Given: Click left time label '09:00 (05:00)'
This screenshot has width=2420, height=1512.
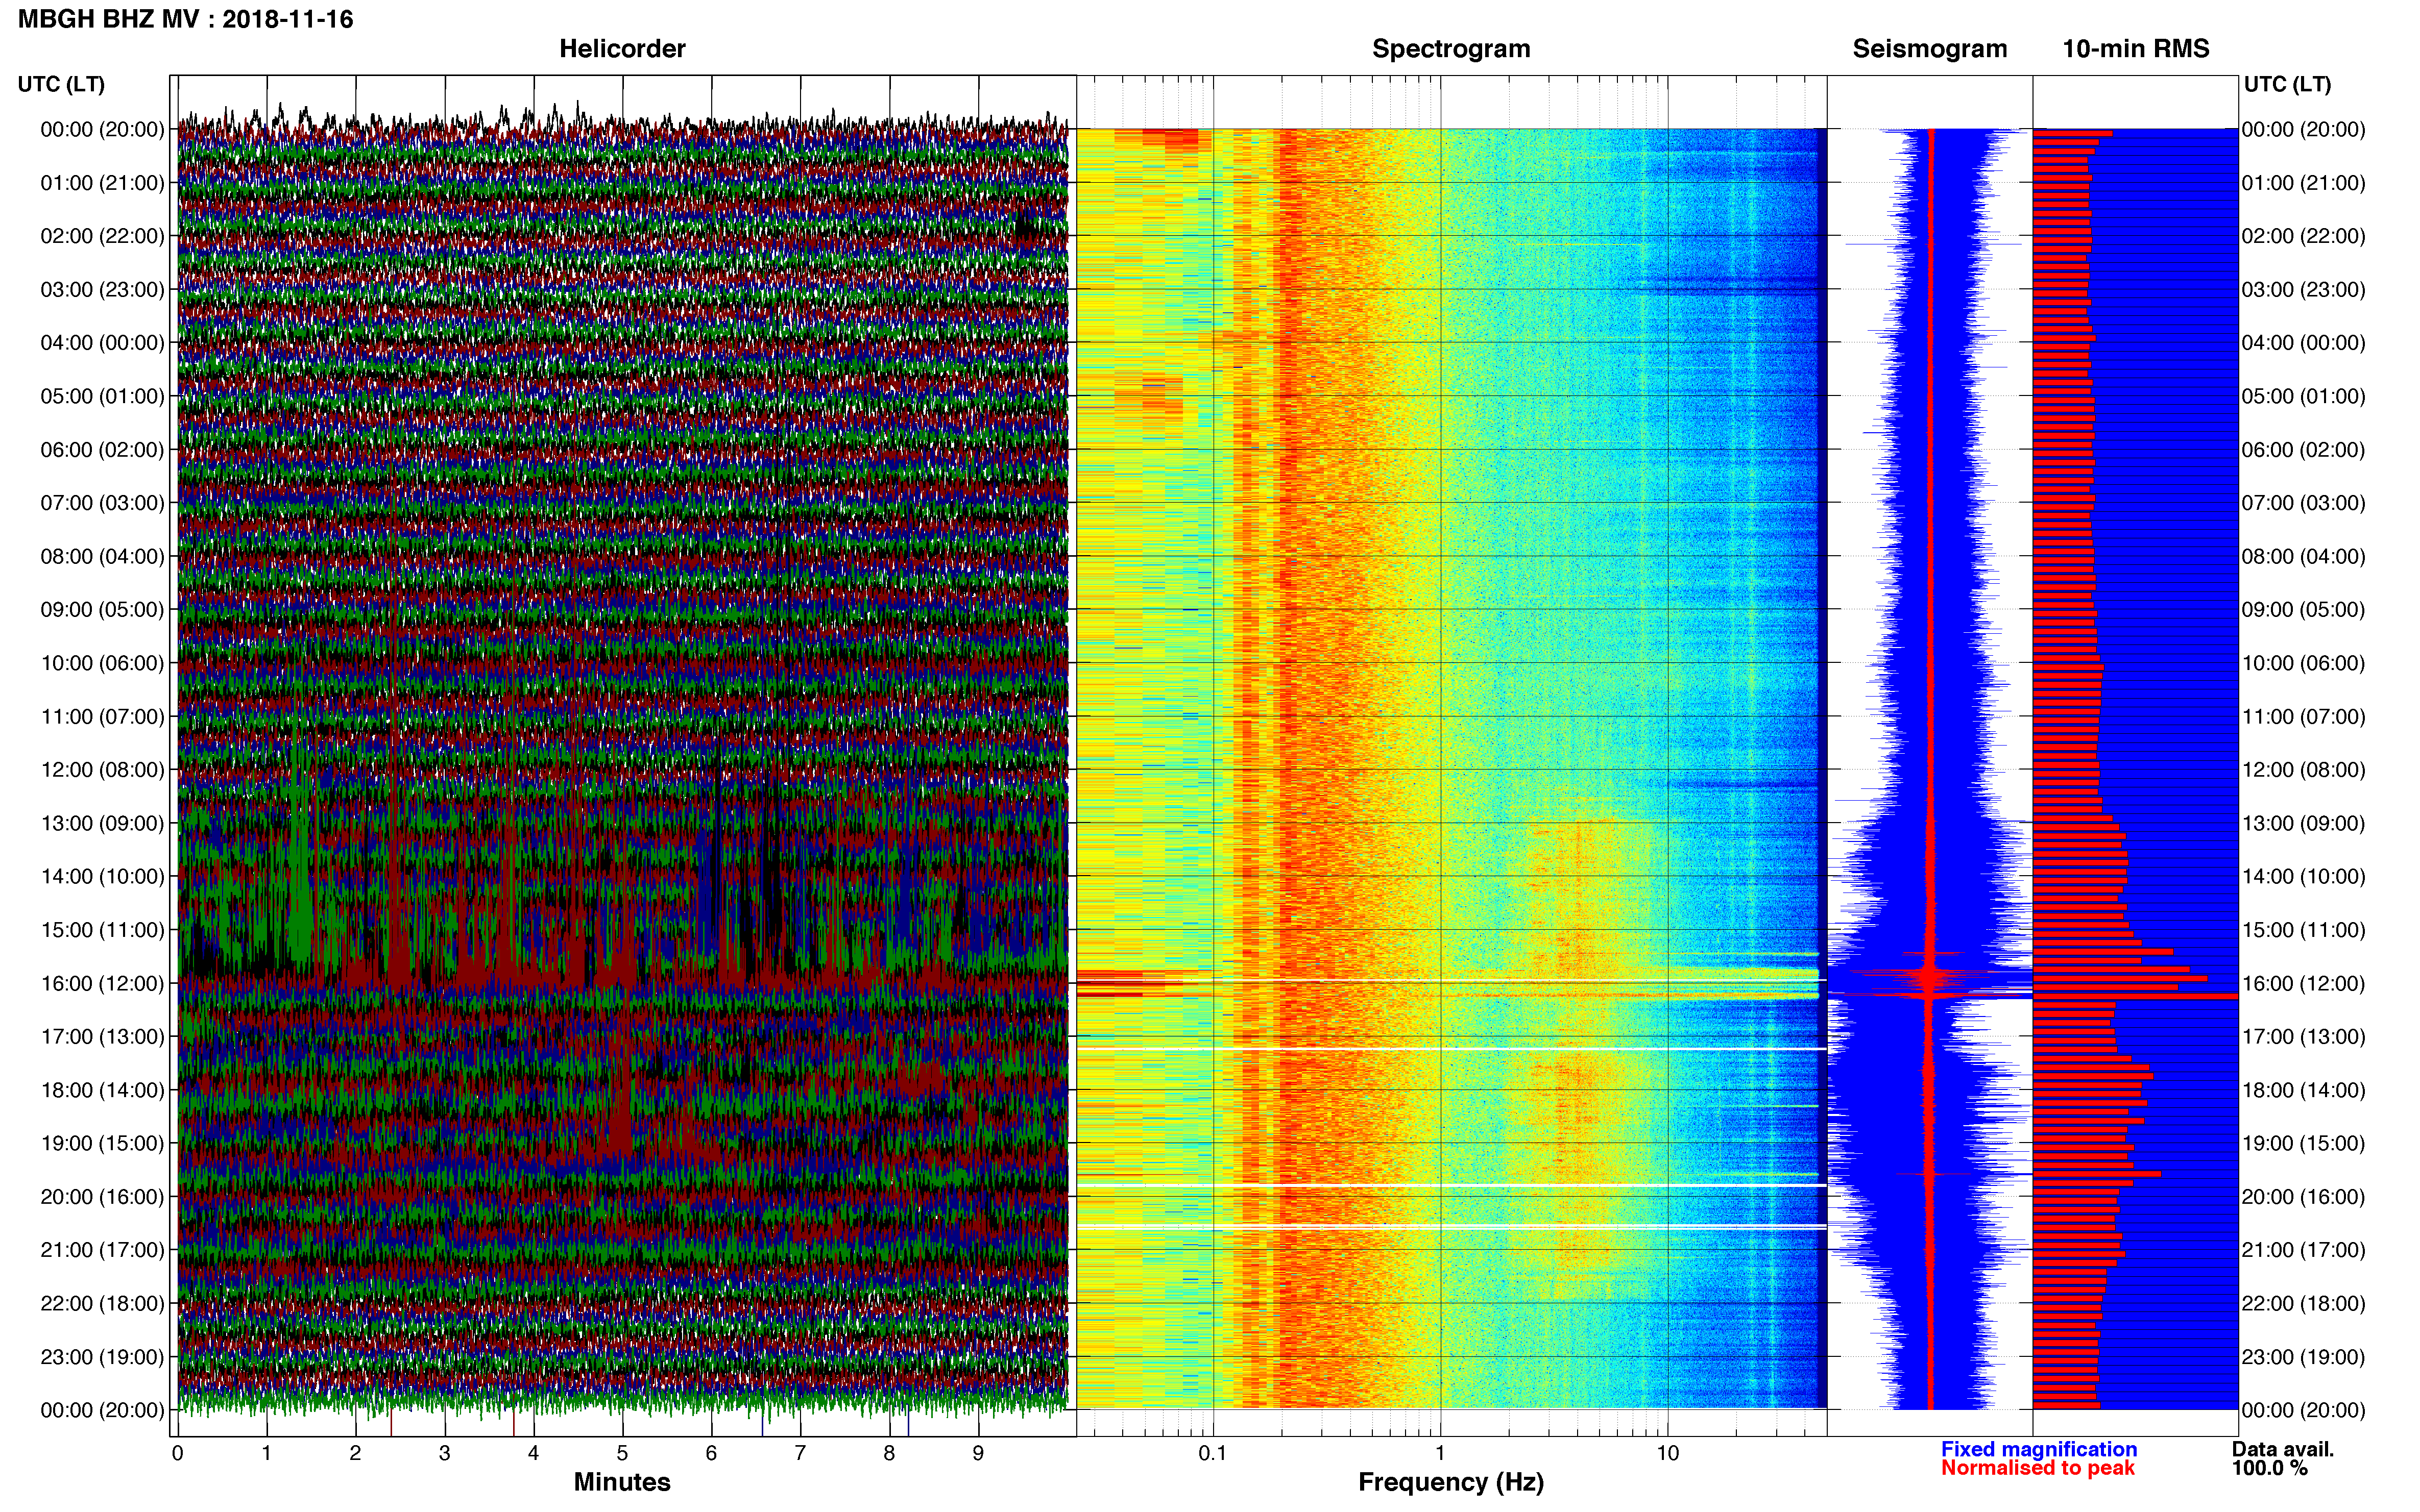Looking at the screenshot, I should (x=102, y=610).
